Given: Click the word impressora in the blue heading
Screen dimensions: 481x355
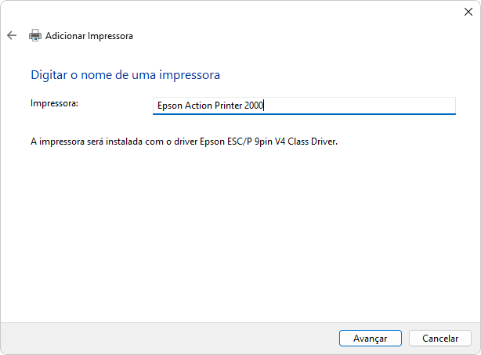Looking at the screenshot, I should [x=190, y=75].
